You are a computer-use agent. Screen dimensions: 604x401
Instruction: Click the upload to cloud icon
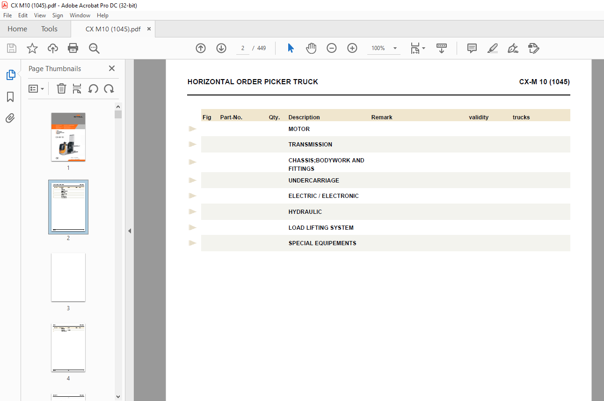pos(53,48)
